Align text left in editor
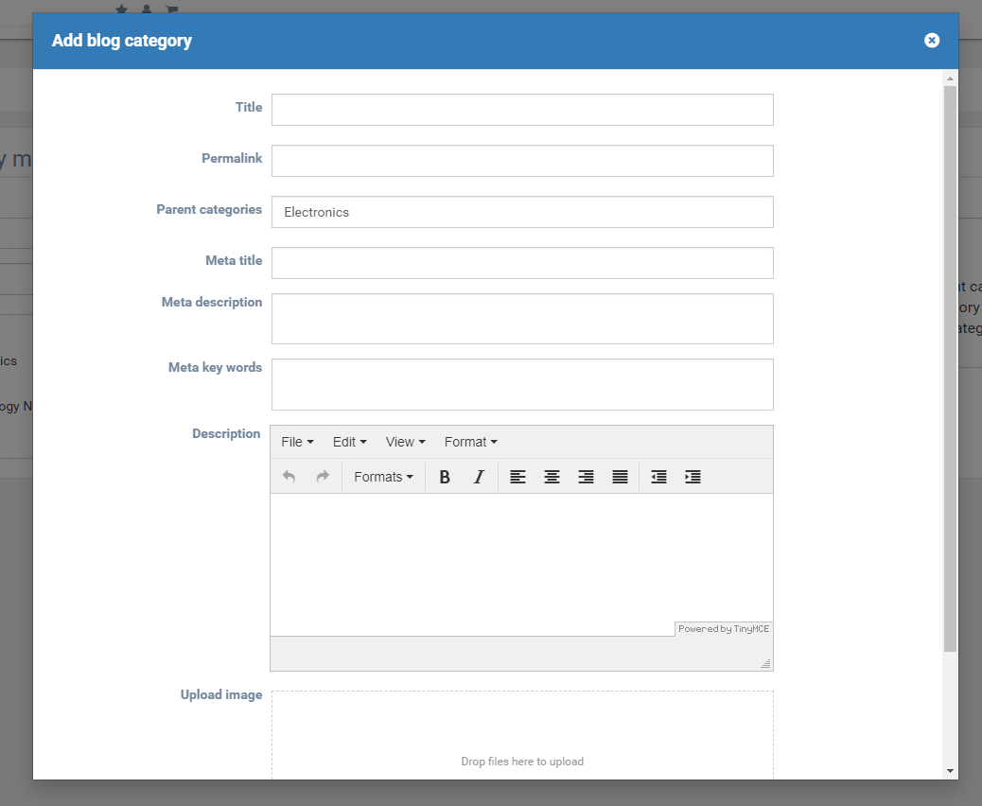The image size is (982, 806). point(517,477)
